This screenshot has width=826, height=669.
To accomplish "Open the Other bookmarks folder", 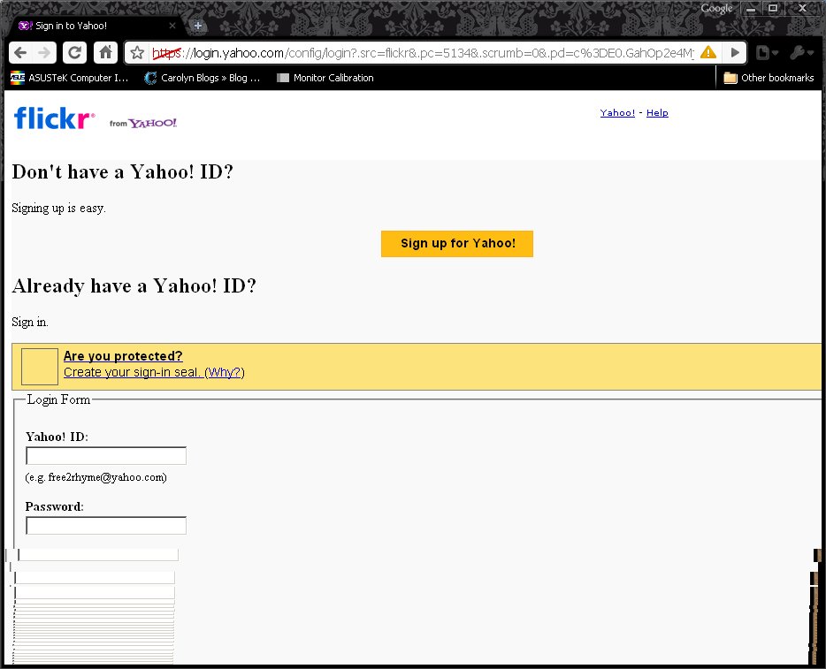I will click(769, 78).
